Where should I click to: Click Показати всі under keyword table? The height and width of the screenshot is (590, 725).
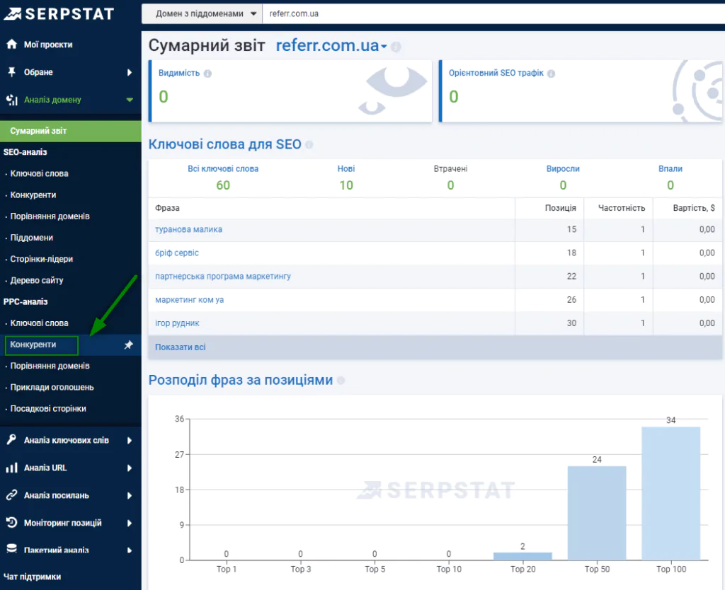[181, 347]
